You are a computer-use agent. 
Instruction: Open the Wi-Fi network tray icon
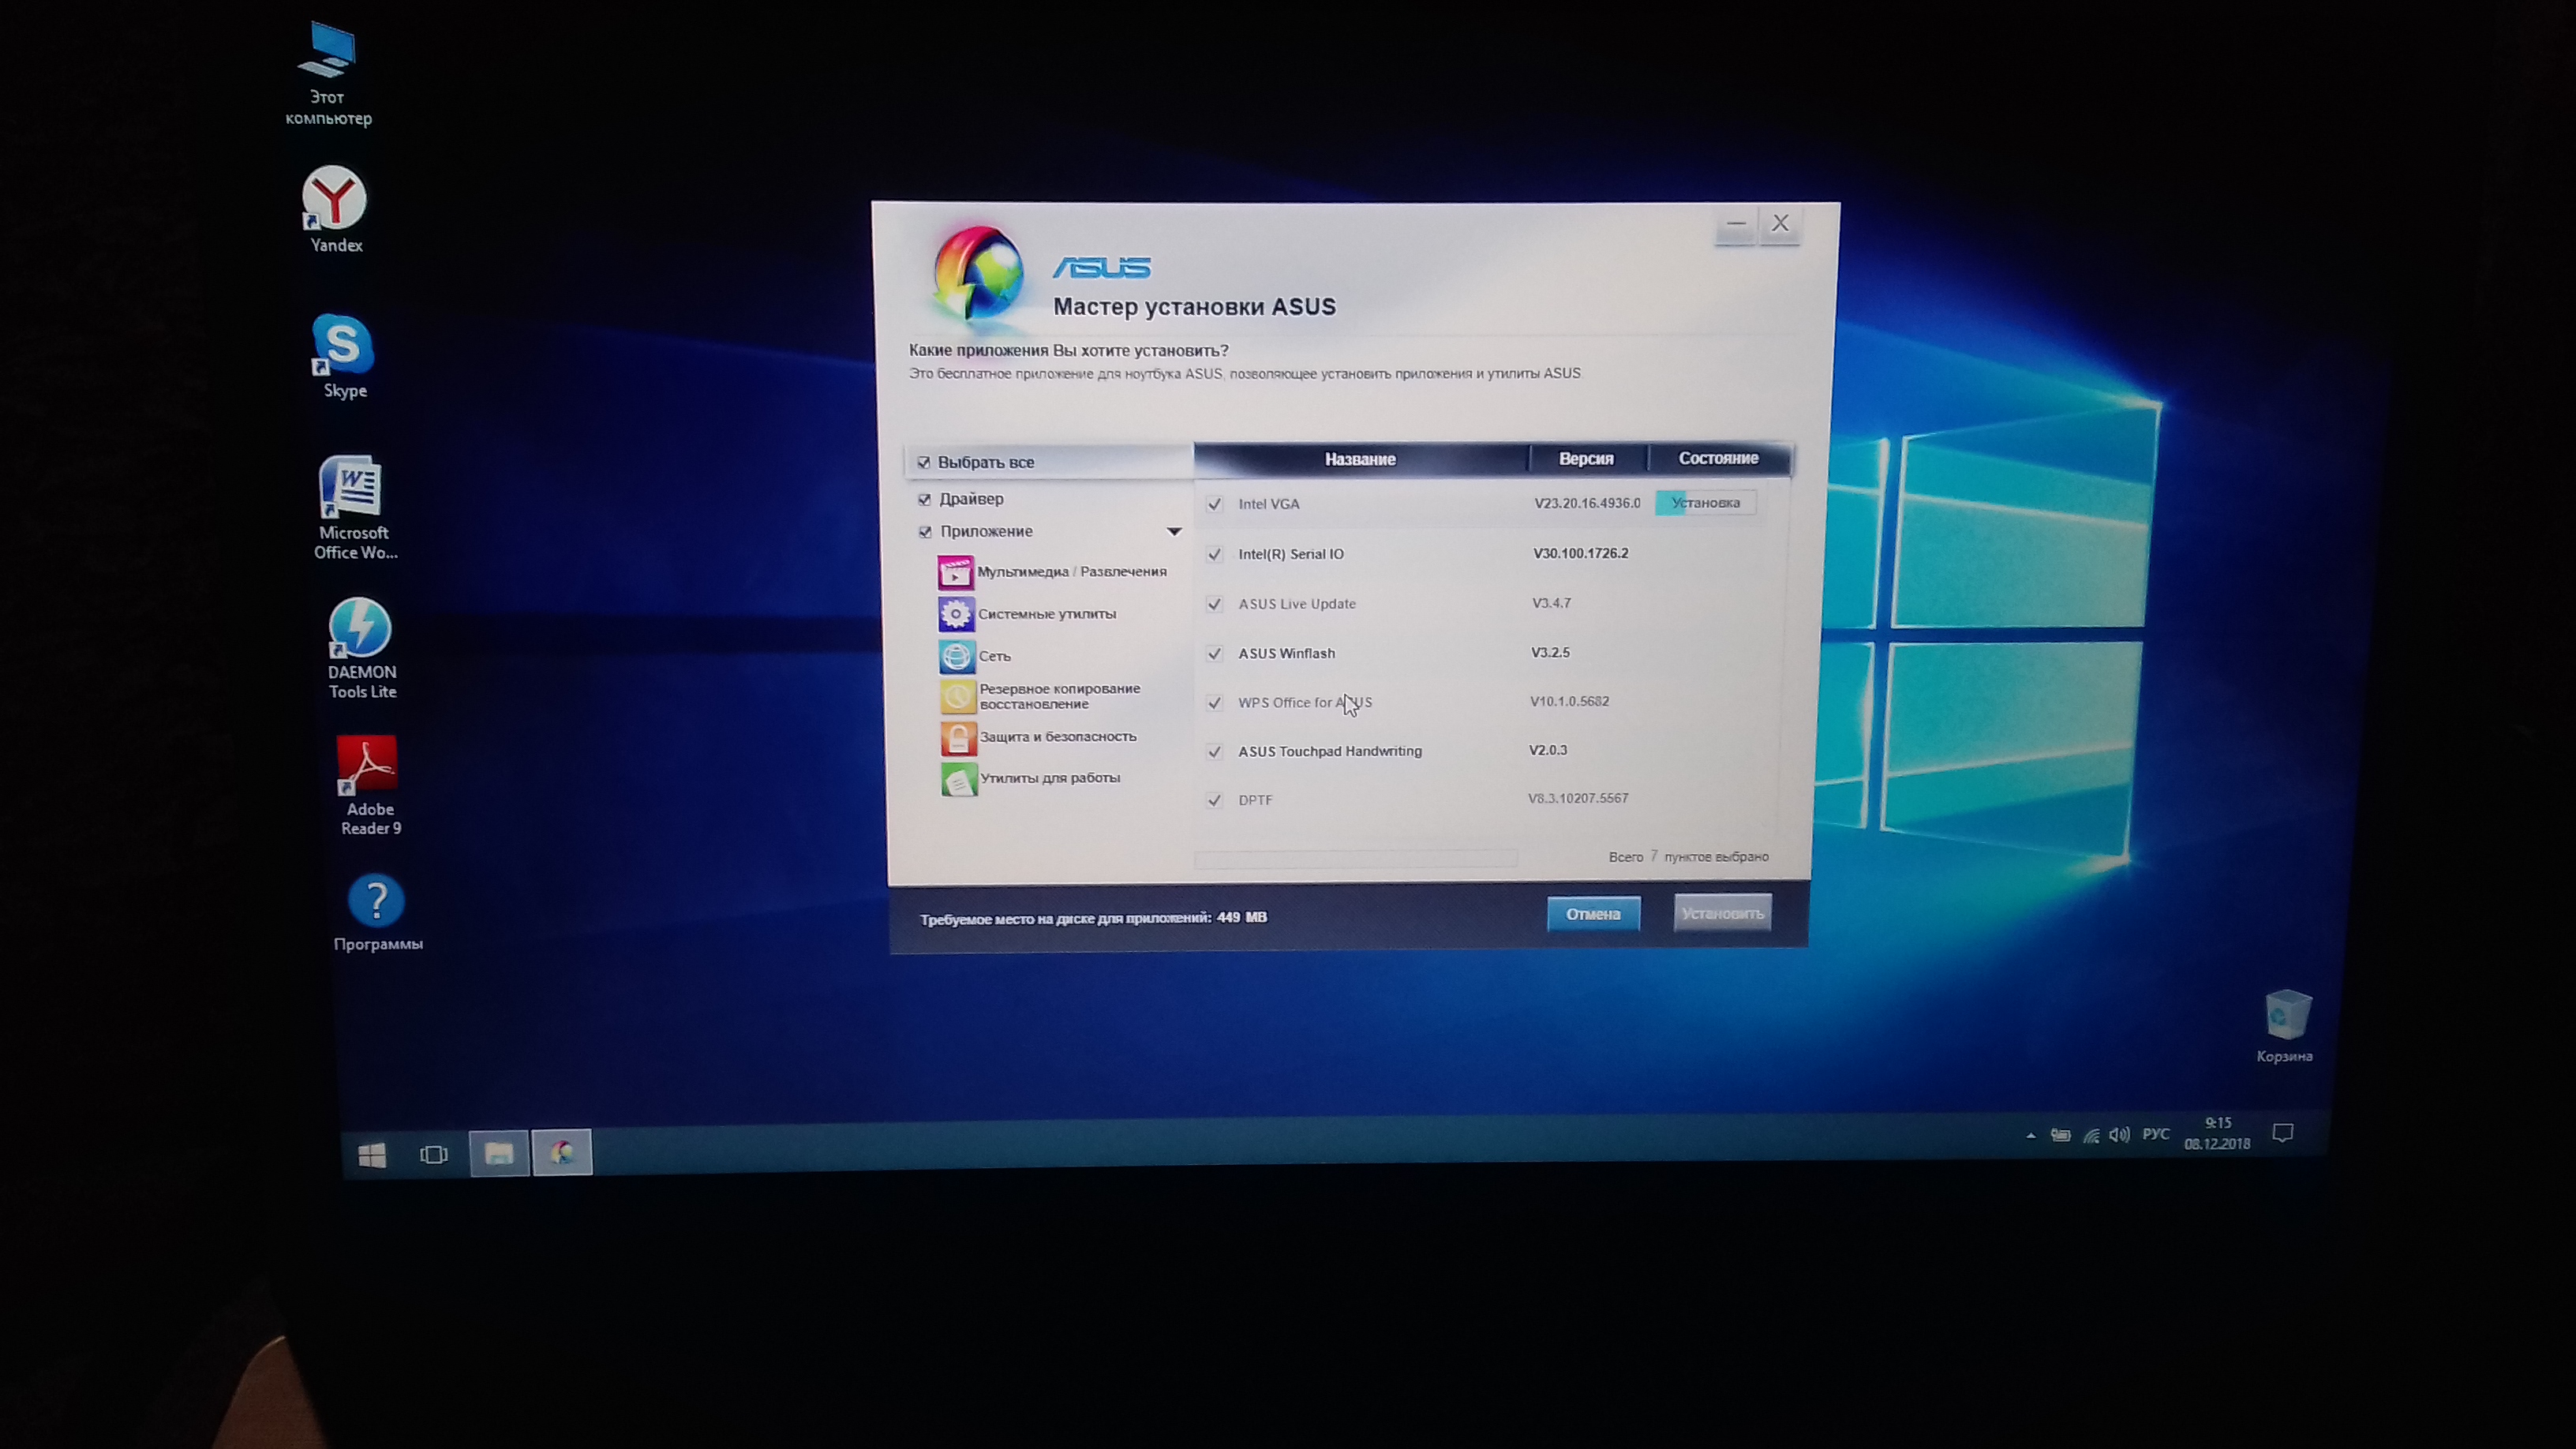click(x=2091, y=1135)
